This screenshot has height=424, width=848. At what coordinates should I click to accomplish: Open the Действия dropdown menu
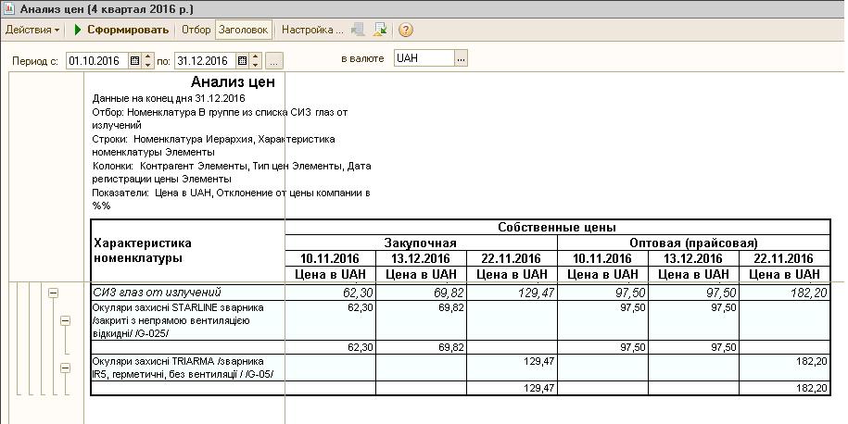pos(32,30)
